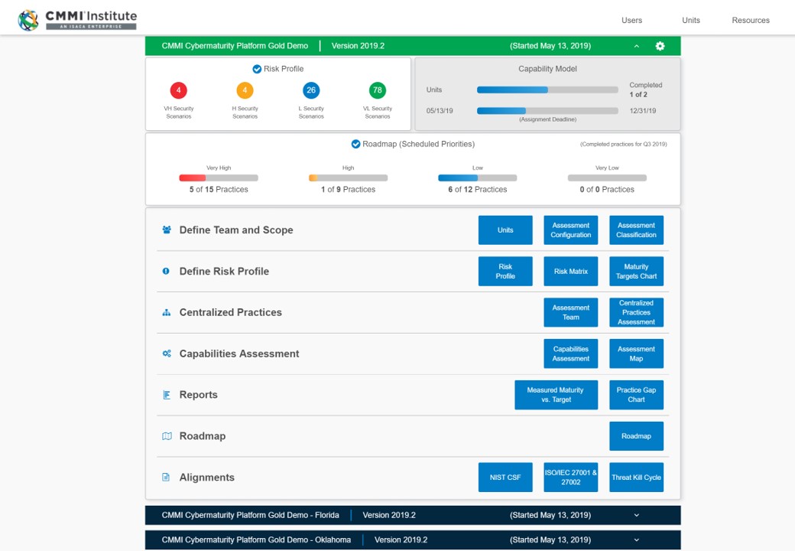
Task: Toggle the Risk Profile checkmark
Action: (257, 69)
